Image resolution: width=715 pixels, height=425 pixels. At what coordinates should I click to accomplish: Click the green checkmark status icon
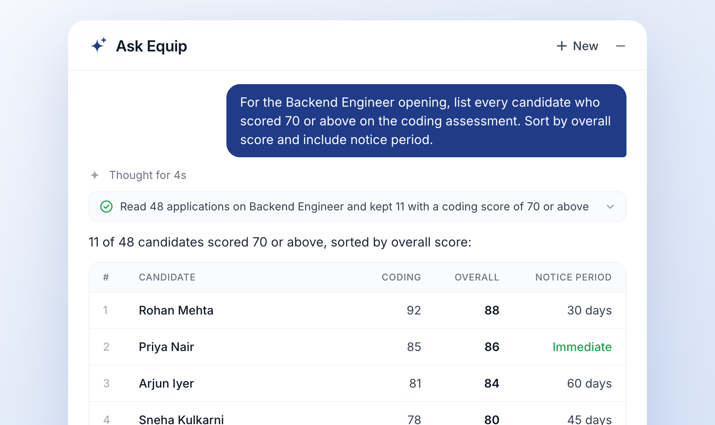(x=106, y=207)
